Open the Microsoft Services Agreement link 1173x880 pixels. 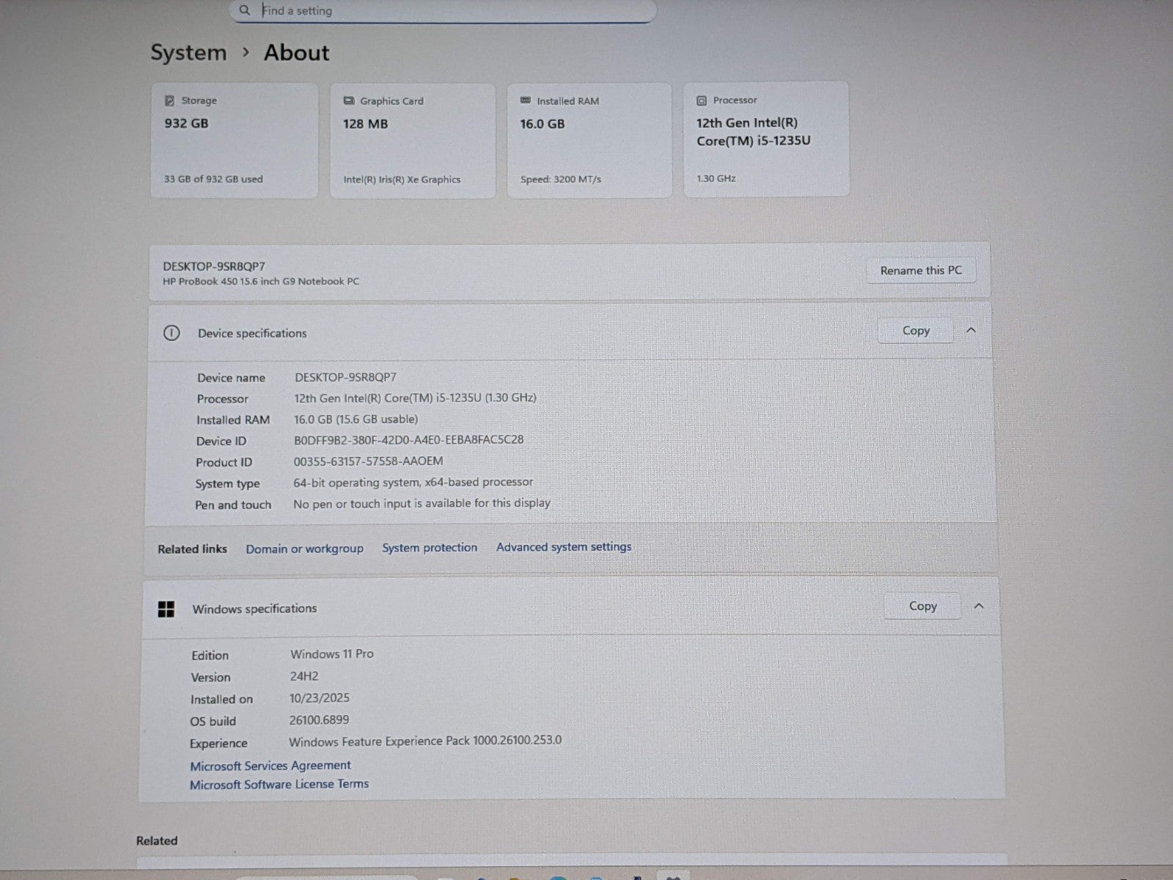270,766
